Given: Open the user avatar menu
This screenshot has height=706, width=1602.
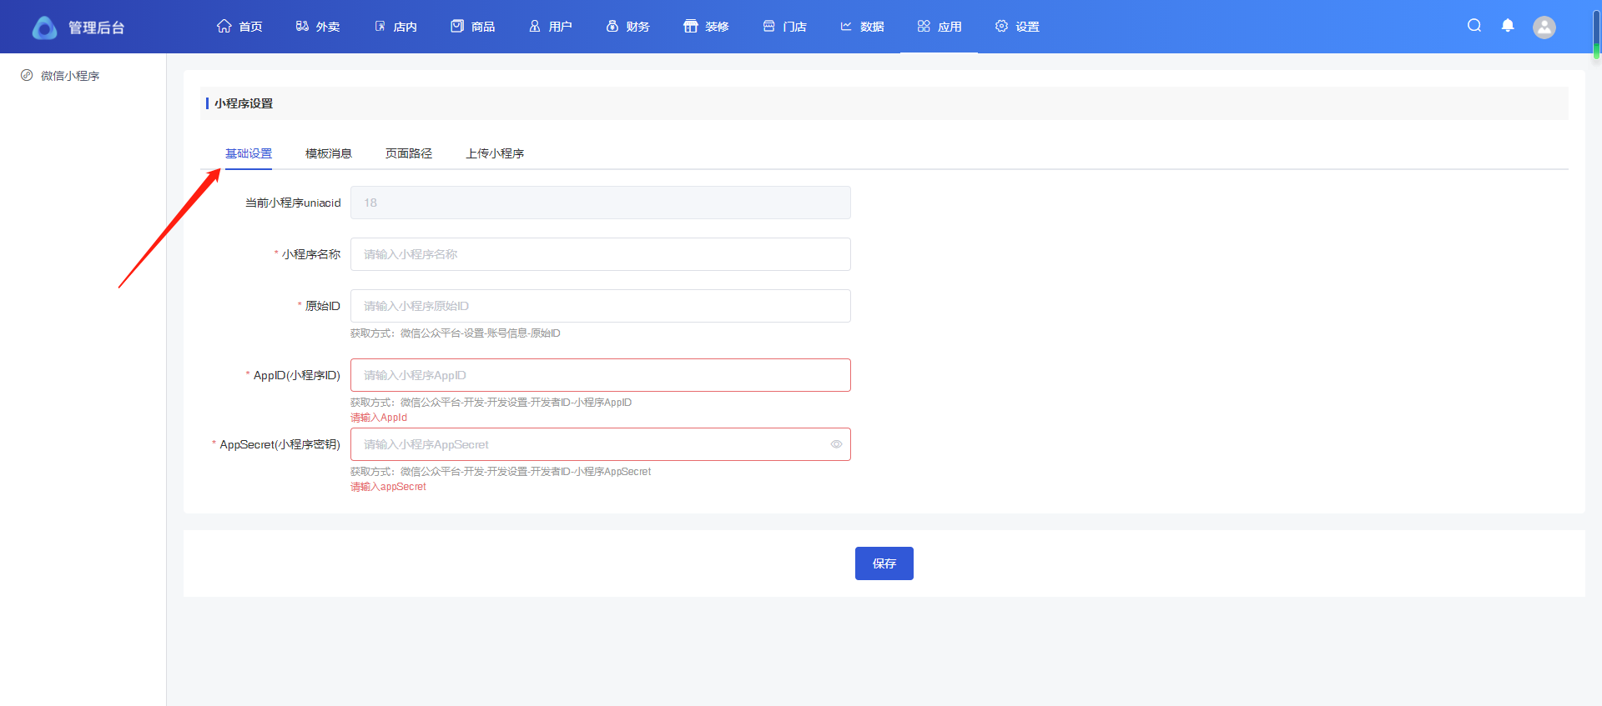Looking at the screenshot, I should [1544, 28].
